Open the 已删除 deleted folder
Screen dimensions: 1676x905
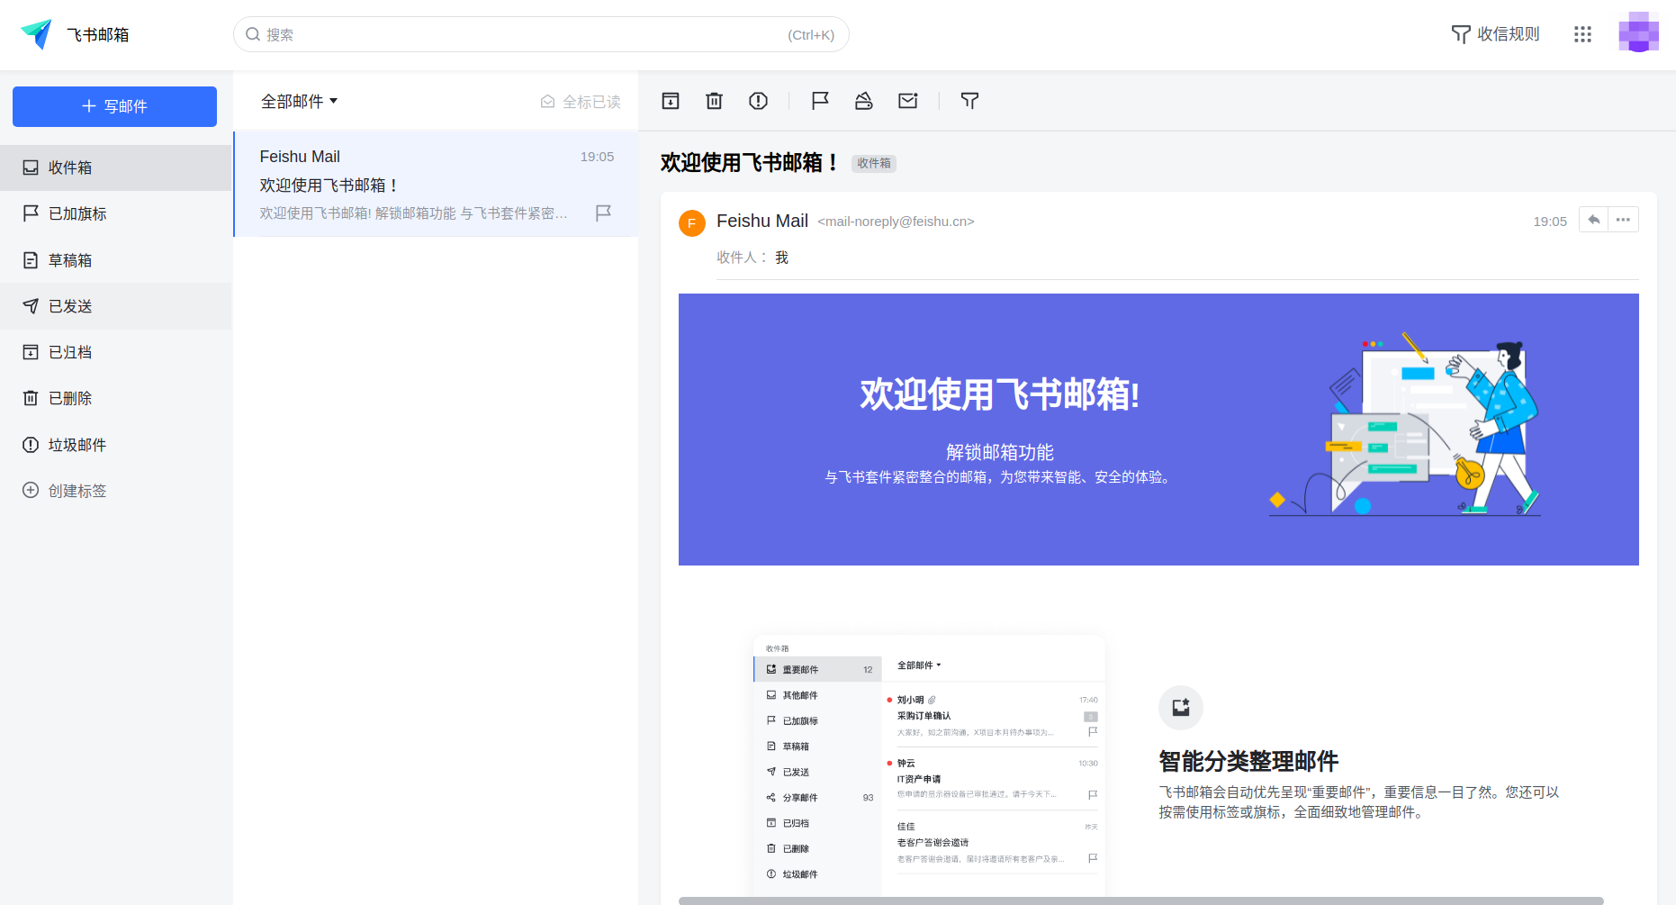116,398
